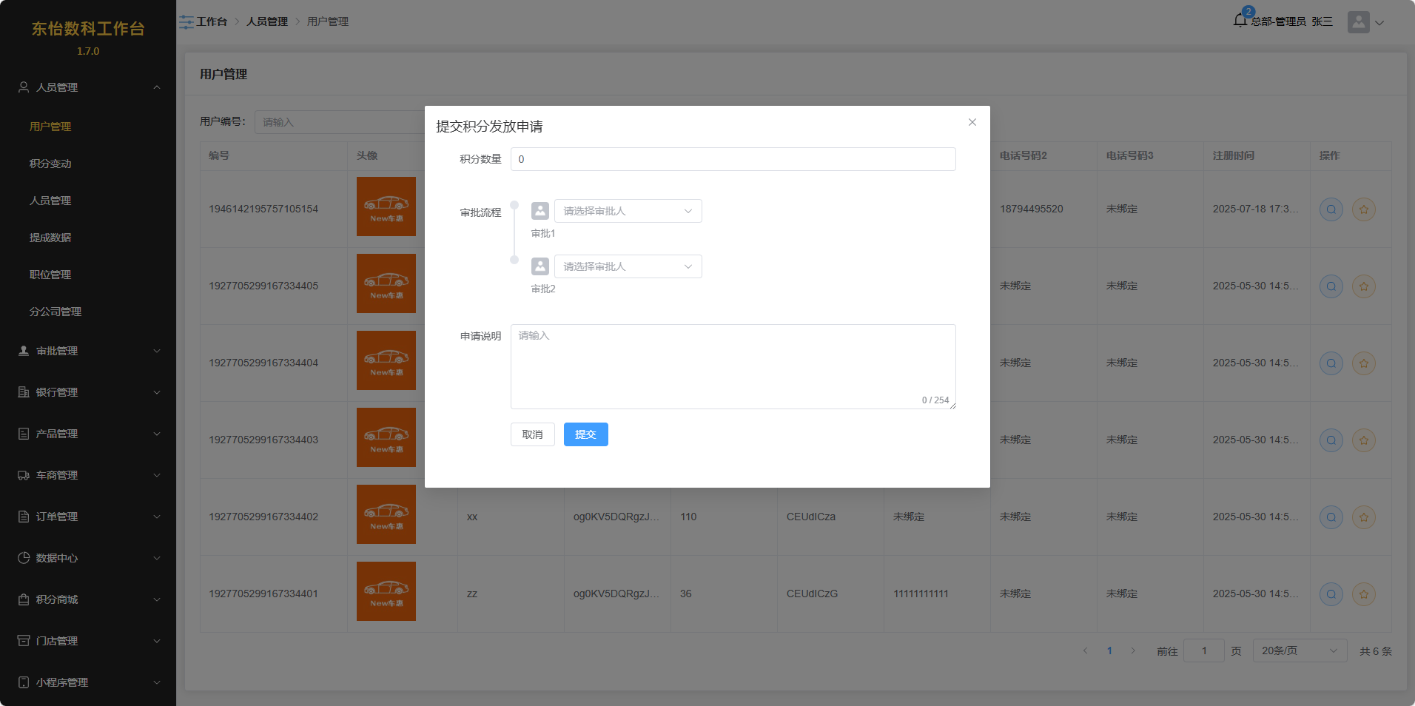Click the car avatar thumbnail of user 1927705299167334402
This screenshot has width=1415, height=706.
click(x=386, y=514)
